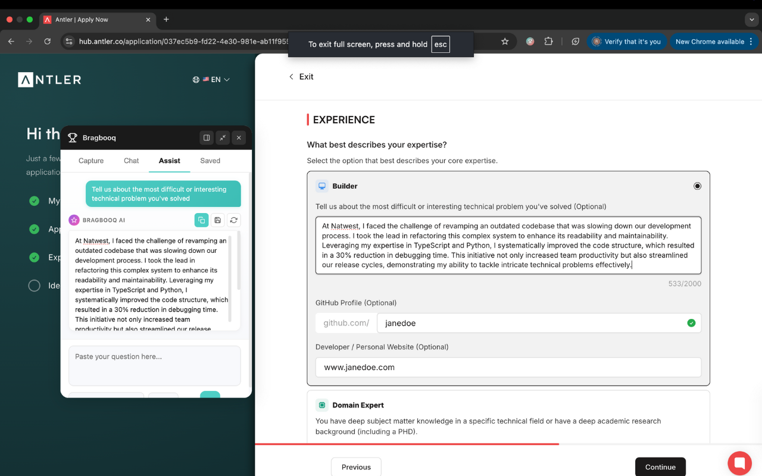Viewport: 762px width, 476px height.
Task: Click the second completed step checkmark
Action: tap(35, 229)
